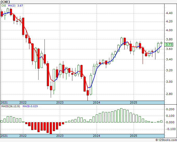Click 2023 on the MACD panel timeline

[60, 136]
